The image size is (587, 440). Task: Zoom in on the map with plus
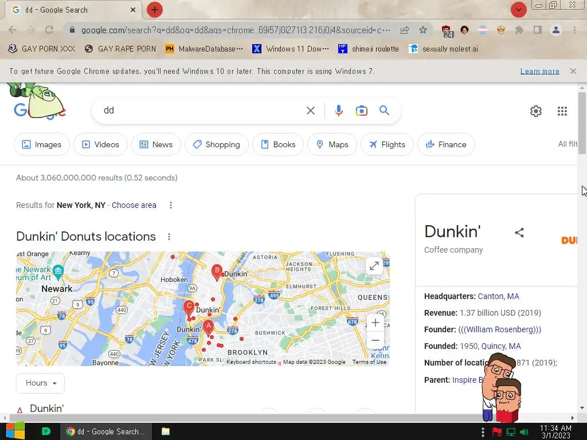click(375, 323)
